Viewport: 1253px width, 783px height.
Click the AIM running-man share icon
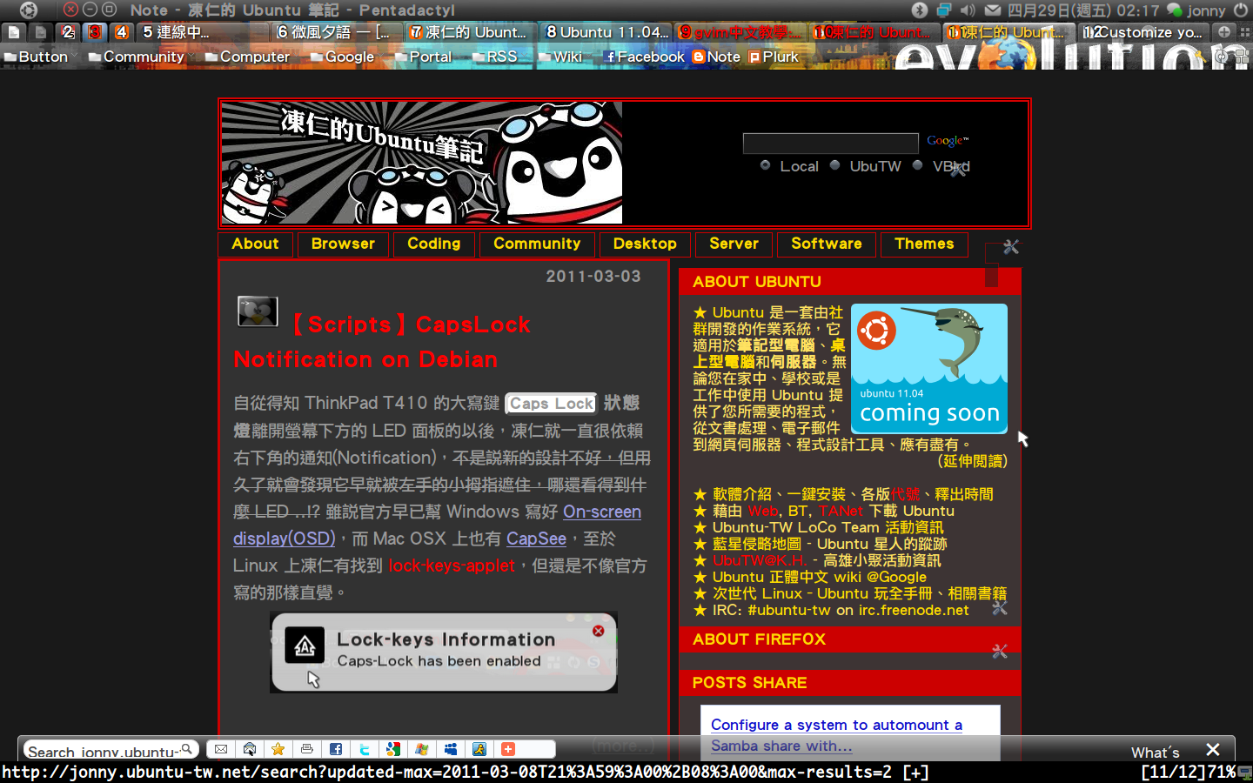click(x=479, y=749)
